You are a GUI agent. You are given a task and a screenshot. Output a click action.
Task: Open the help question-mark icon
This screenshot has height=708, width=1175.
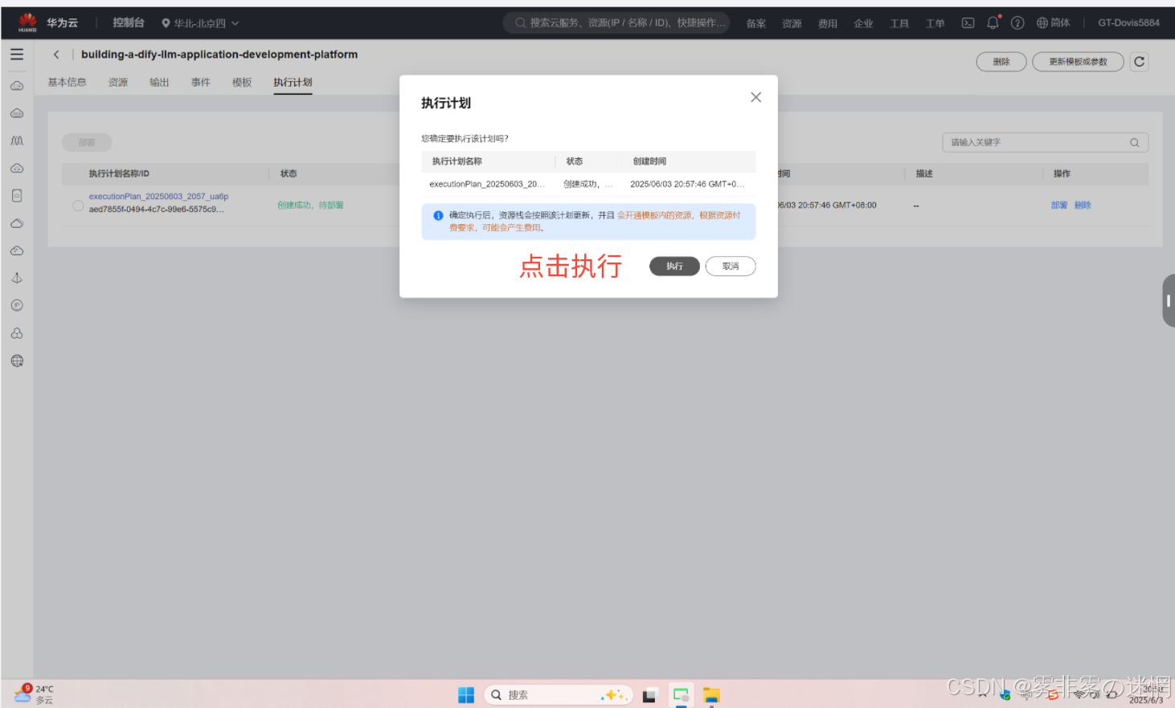[x=1017, y=23]
